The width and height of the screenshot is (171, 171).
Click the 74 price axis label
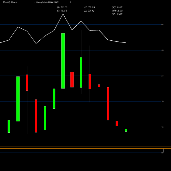(162, 127)
